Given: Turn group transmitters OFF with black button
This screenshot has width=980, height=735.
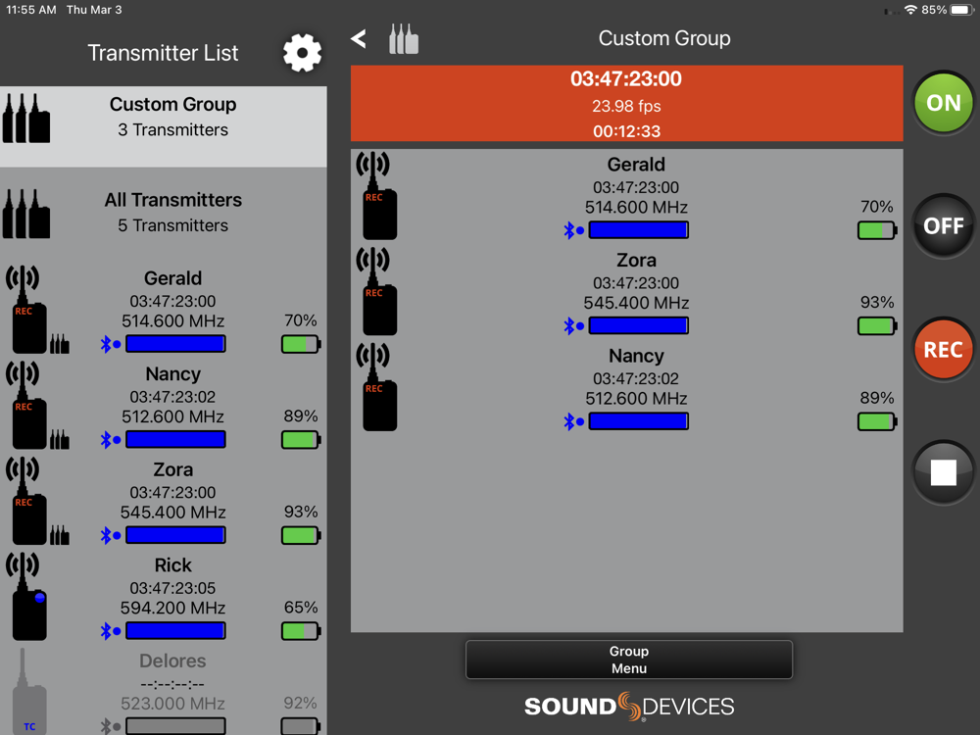Looking at the screenshot, I should [x=943, y=225].
